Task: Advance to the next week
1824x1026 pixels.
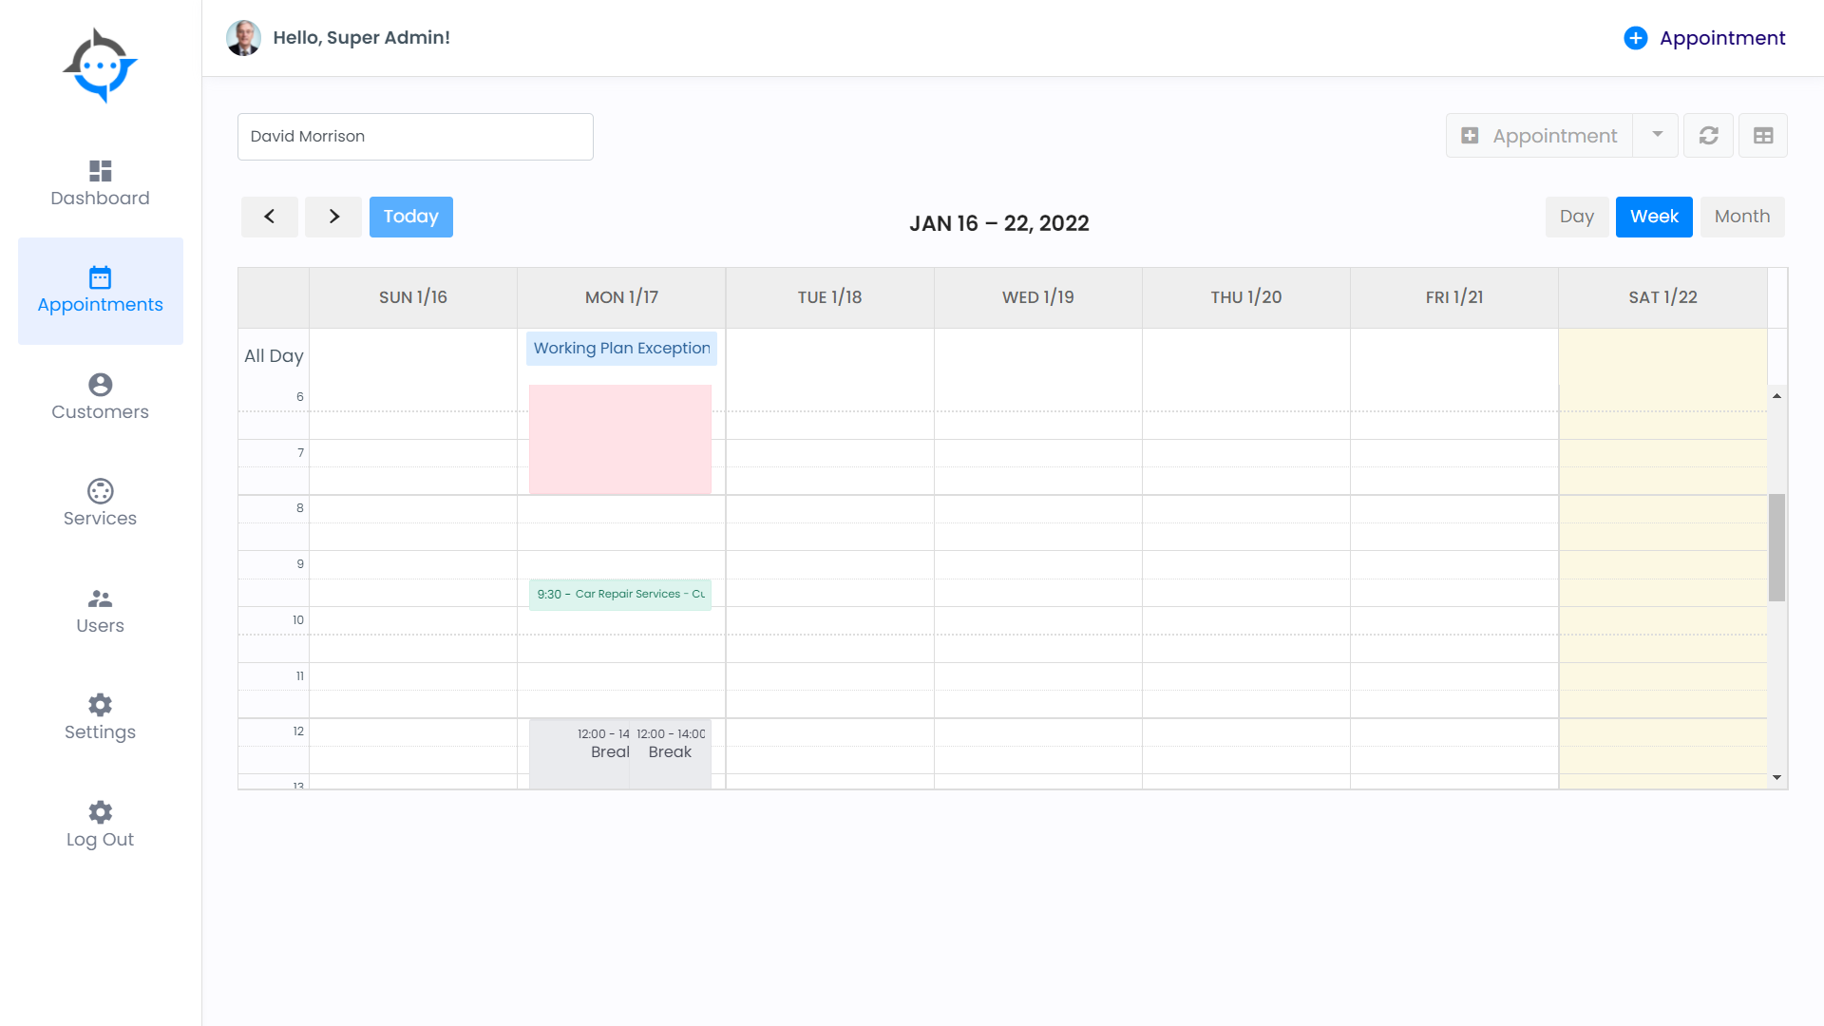Action: pyautogui.click(x=333, y=217)
